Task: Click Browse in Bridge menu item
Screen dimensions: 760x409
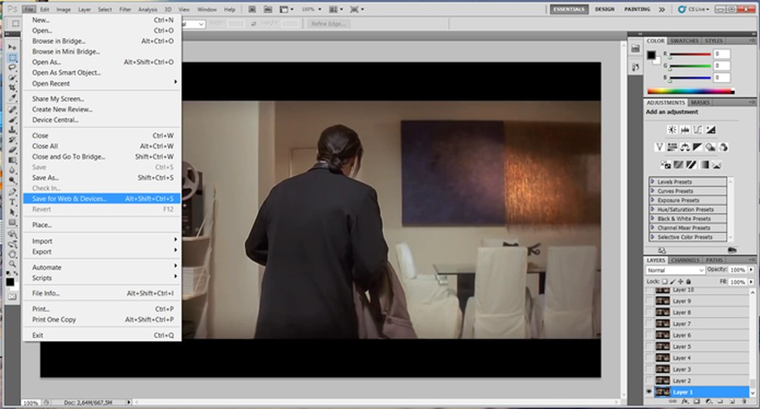Action: (102, 41)
